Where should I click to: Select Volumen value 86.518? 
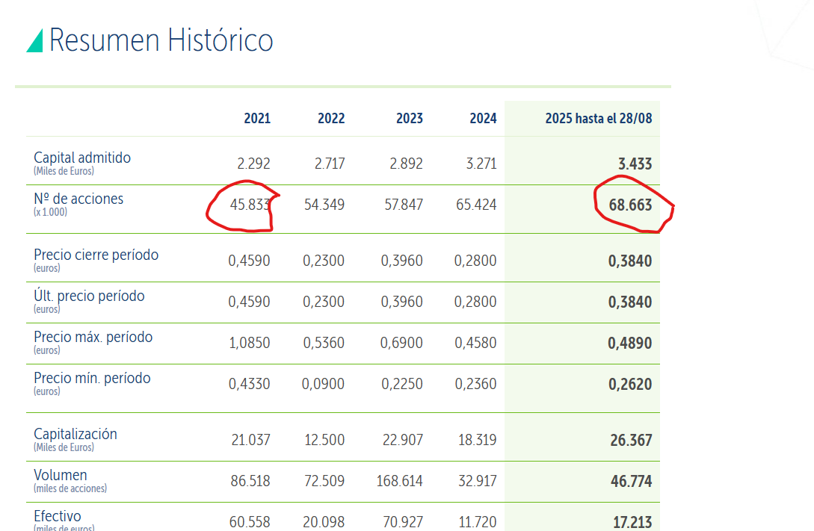pyautogui.click(x=250, y=480)
